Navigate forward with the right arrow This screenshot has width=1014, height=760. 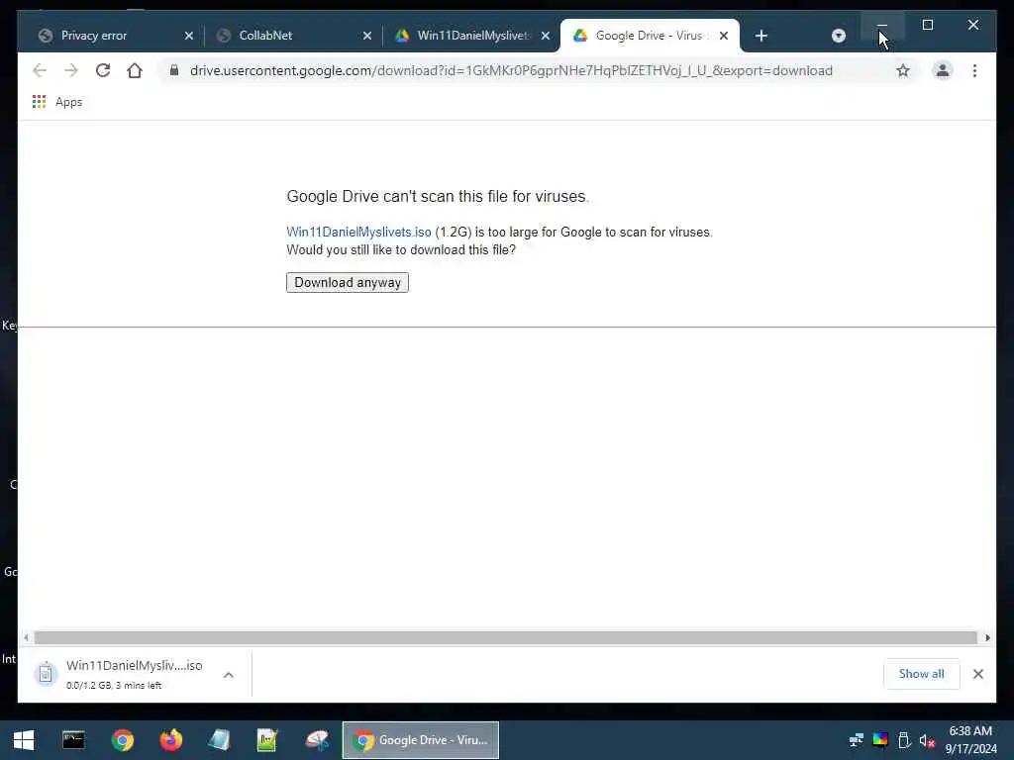(x=71, y=70)
